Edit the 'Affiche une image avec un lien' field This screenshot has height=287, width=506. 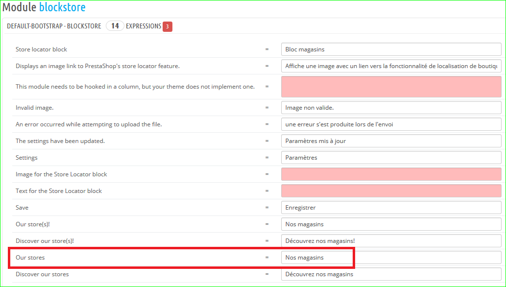391,66
